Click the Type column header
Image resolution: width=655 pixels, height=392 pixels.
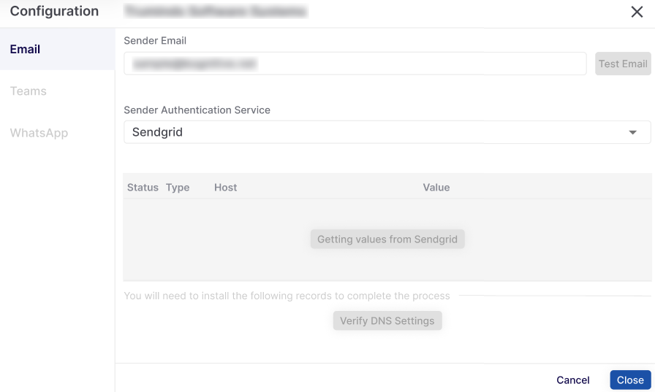pos(178,188)
